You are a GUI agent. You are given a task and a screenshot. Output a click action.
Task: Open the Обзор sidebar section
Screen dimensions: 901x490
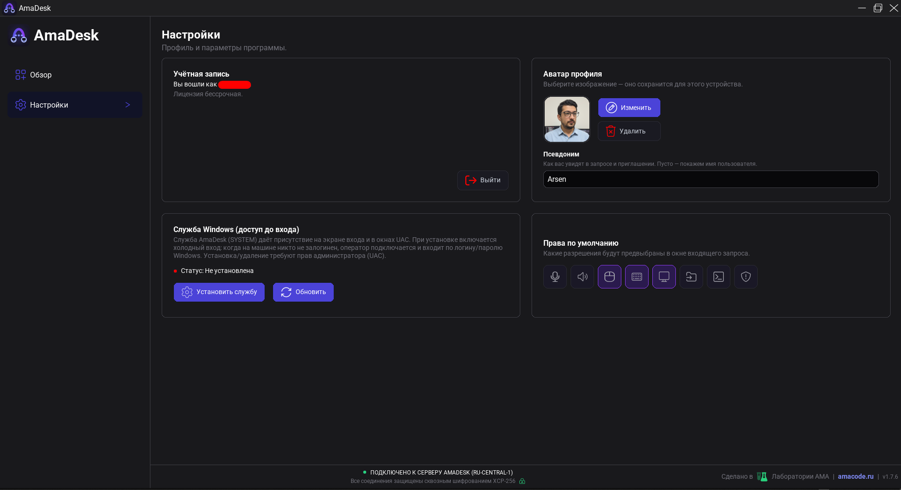coord(75,75)
